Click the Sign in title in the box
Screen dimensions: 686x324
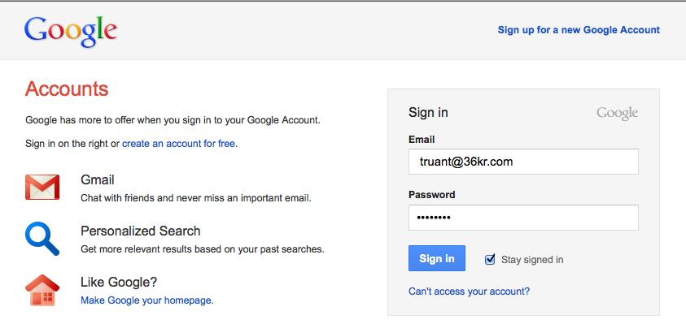(428, 113)
